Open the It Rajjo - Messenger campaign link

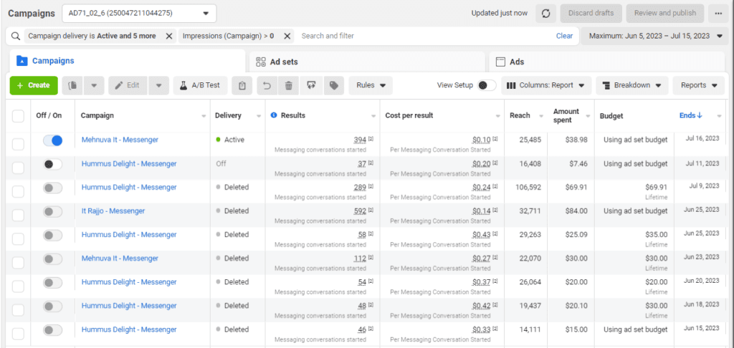tap(113, 211)
